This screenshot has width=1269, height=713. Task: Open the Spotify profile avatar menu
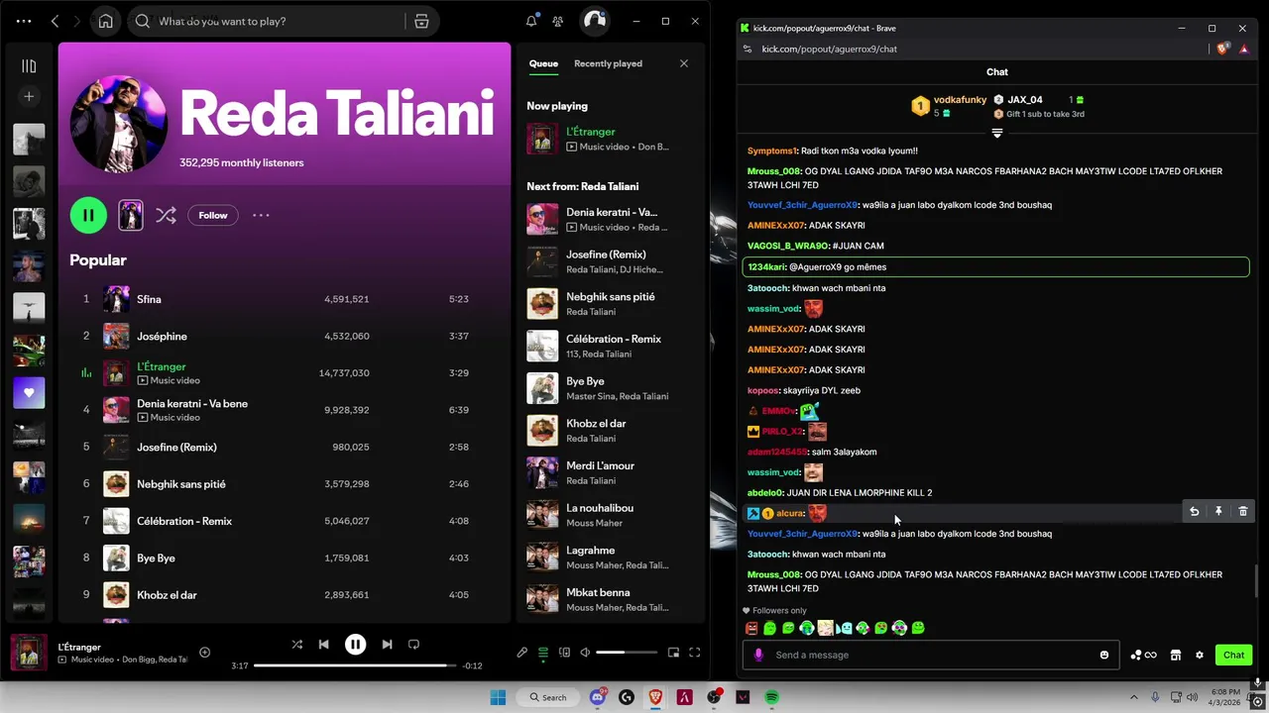coord(594,21)
